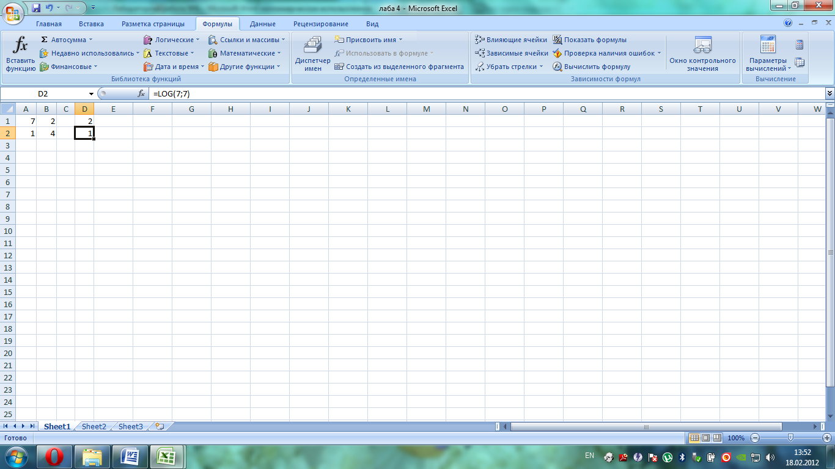
Task: Open Окно контрольного значения watch window
Action: tap(702, 54)
